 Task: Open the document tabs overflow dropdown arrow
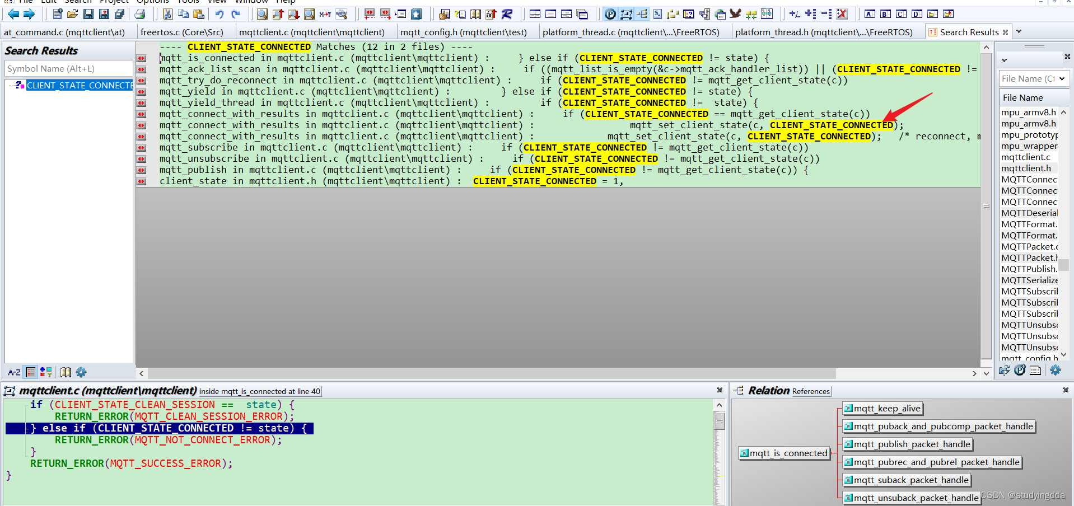click(x=1019, y=32)
